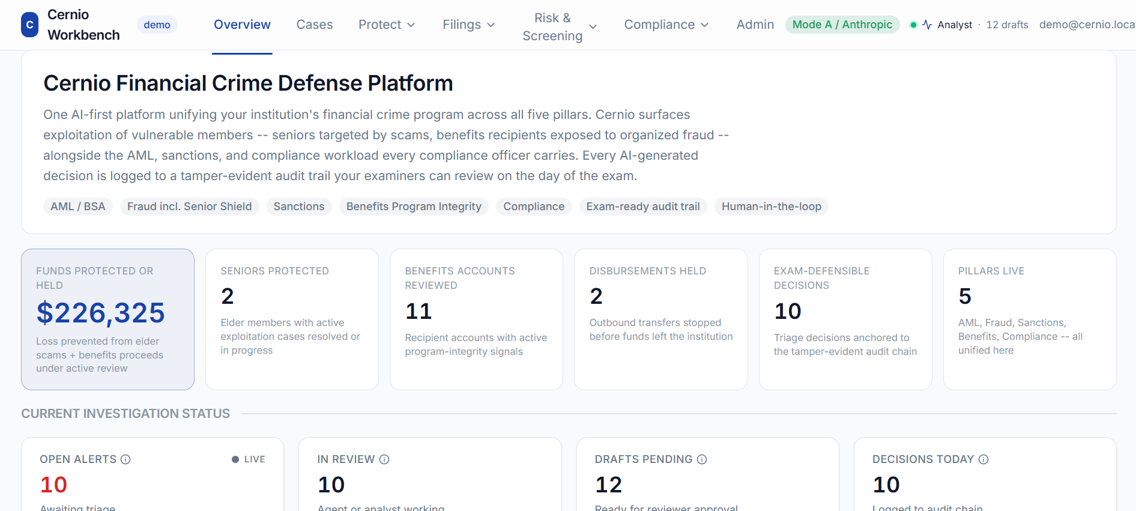Click the Drafts Pending count 12
The height and width of the screenshot is (511, 1136).
click(x=608, y=485)
